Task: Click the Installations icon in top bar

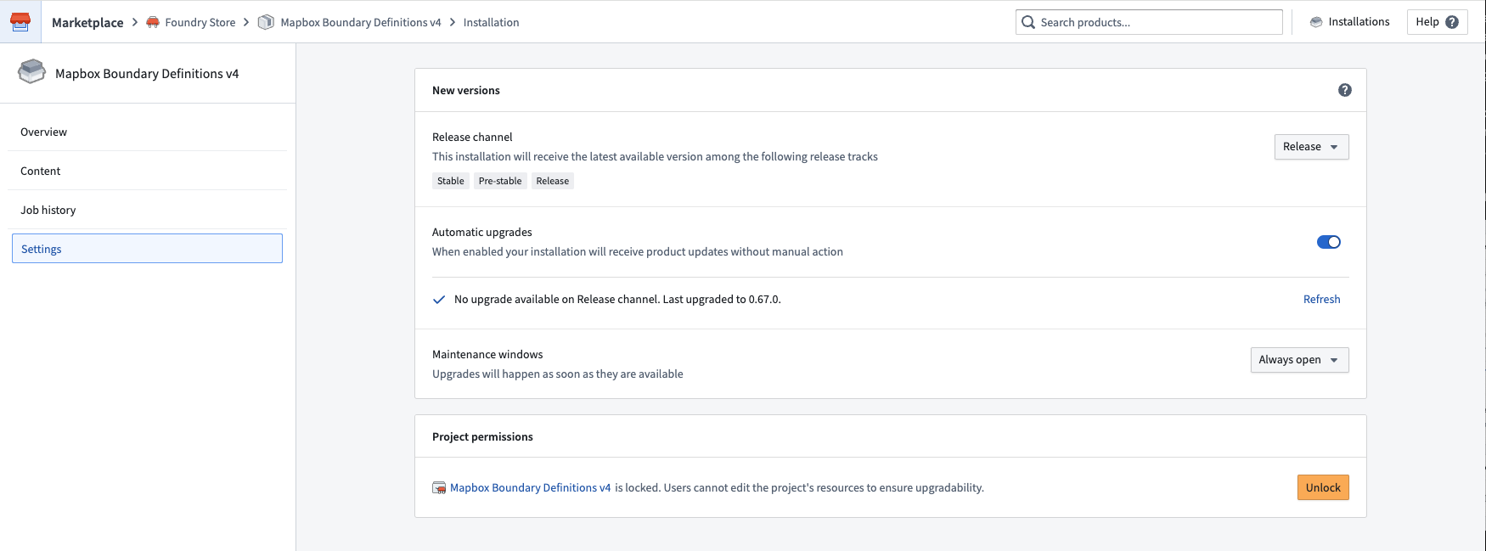Action: pyautogui.click(x=1316, y=22)
